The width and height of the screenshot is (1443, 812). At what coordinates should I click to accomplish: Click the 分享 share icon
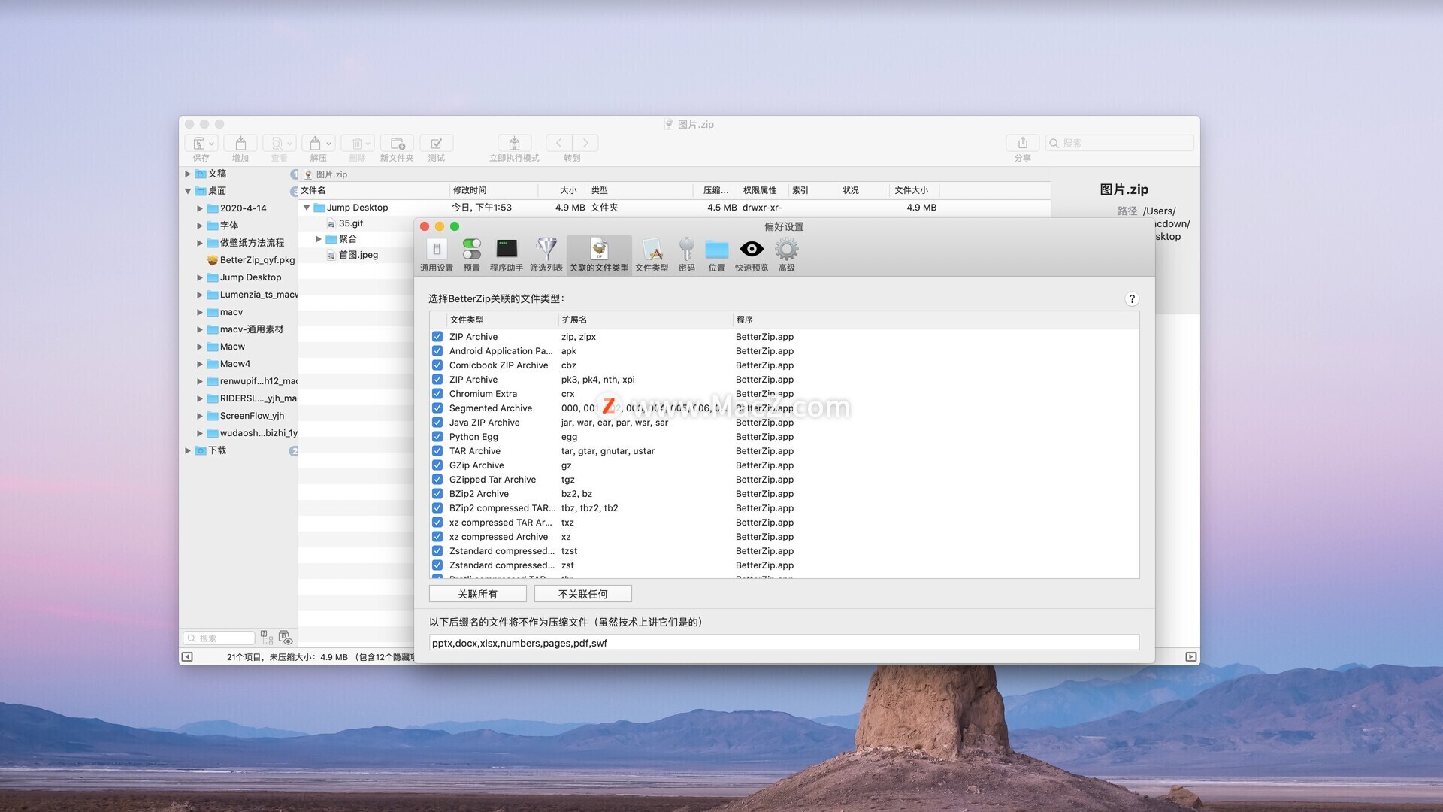[1023, 144]
